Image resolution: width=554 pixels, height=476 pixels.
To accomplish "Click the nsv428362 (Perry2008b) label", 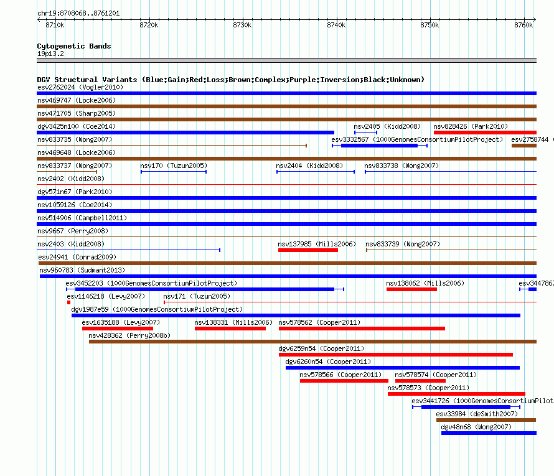I will click(129, 335).
